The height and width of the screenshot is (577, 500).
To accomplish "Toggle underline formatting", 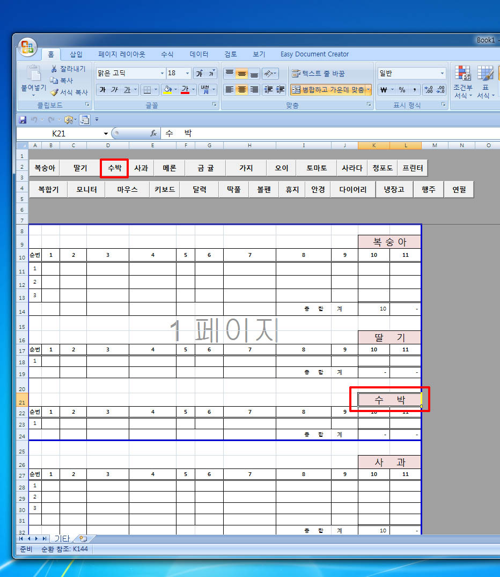I will point(127,89).
